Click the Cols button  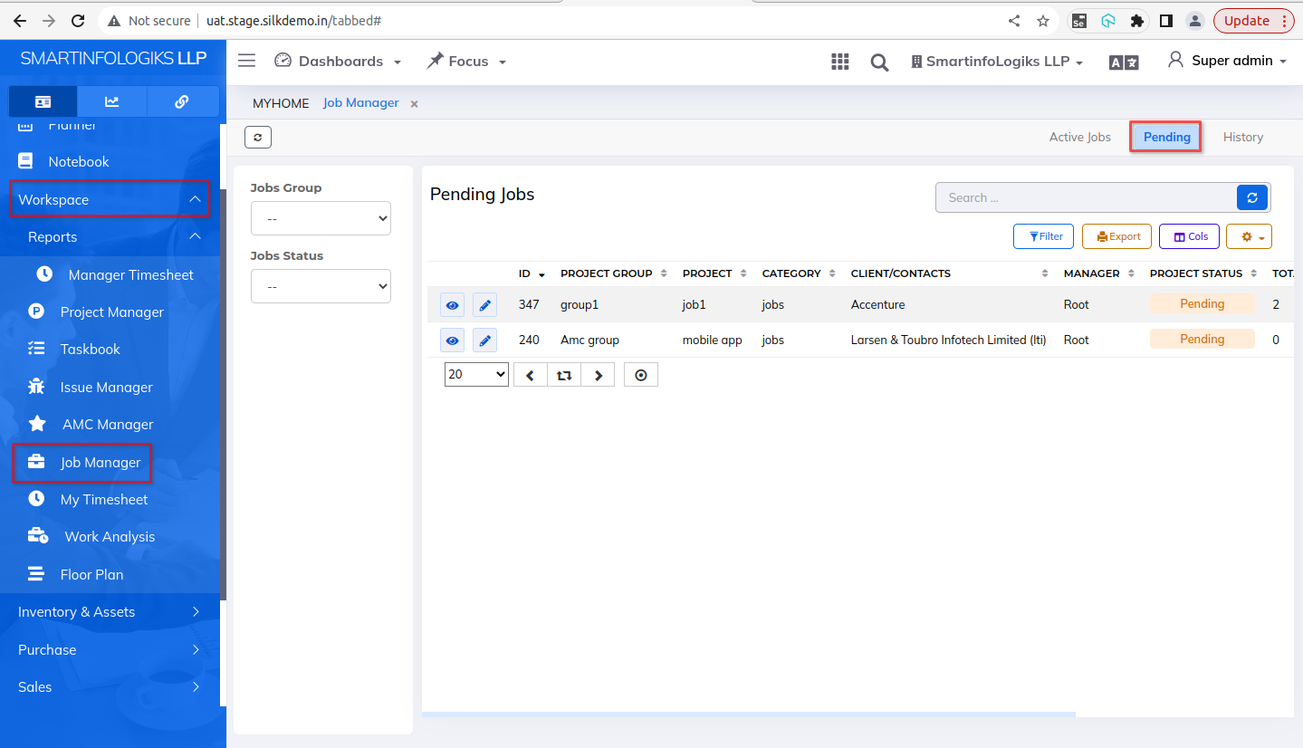[1189, 236]
